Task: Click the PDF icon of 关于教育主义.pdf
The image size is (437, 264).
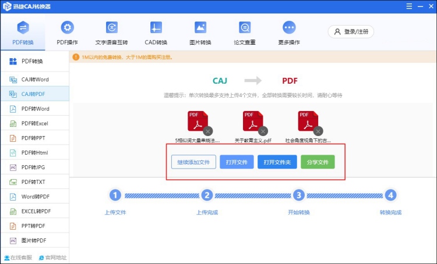Action: point(252,121)
